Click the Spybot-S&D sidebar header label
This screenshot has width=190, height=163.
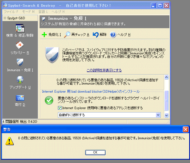pyautogui.click(x=16, y=18)
